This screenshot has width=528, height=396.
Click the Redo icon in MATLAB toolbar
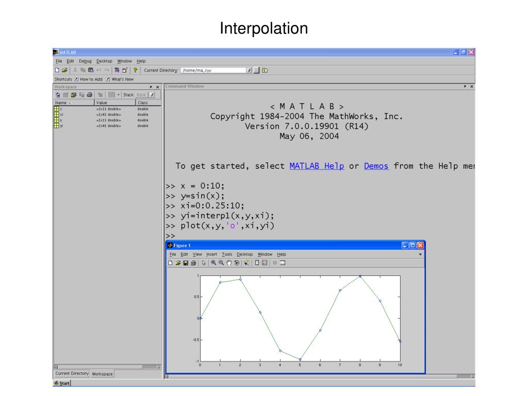(107, 70)
